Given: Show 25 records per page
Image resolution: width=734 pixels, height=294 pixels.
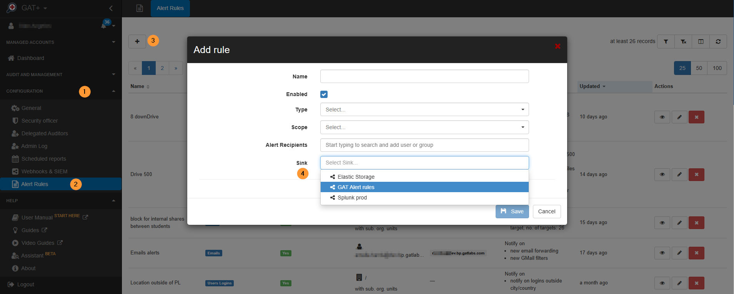Looking at the screenshot, I should click(682, 68).
